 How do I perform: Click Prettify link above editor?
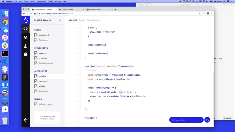tap(82, 20)
